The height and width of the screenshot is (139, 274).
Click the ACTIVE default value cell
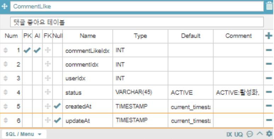pyautogui.click(x=191, y=92)
